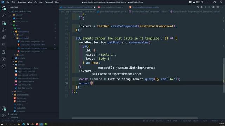The image size is (225, 126).
Task: Customize layout icon in title bar
Action: (x=202, y=2)
